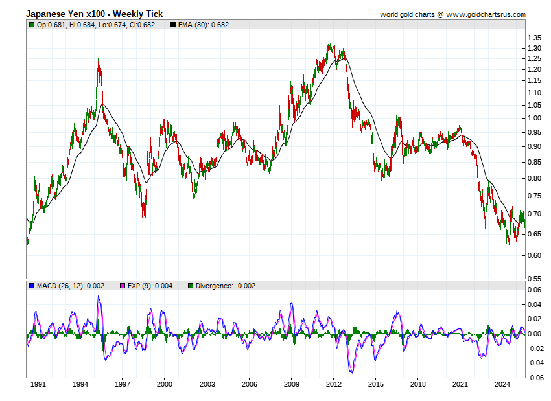The height and width of the screenshot is (401, 551).
Task: Click the 2012 year label on x-axis
Action: click(333, 384)
